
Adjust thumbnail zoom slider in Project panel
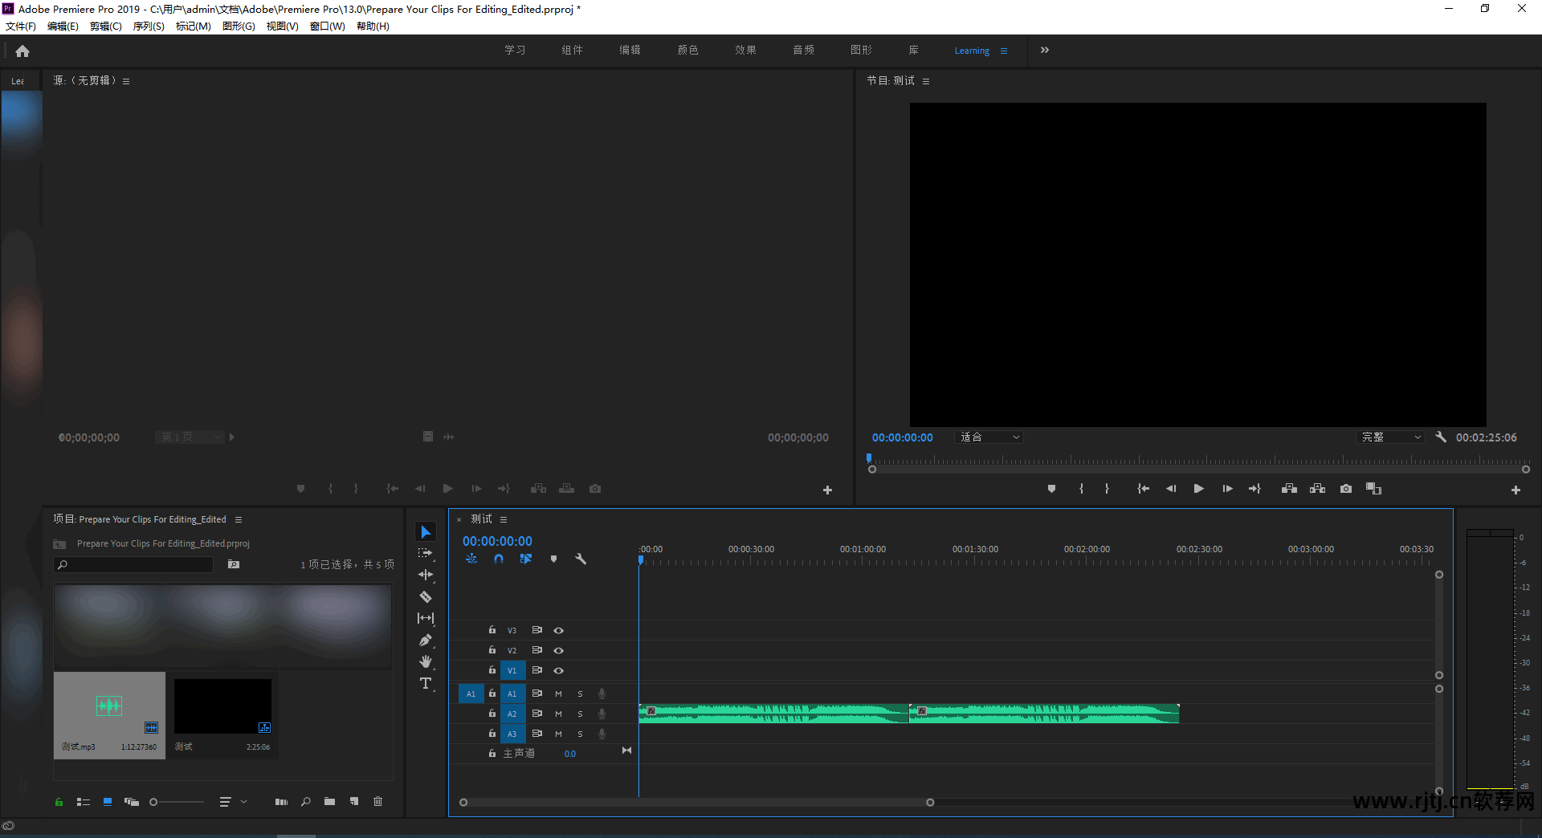177,802
